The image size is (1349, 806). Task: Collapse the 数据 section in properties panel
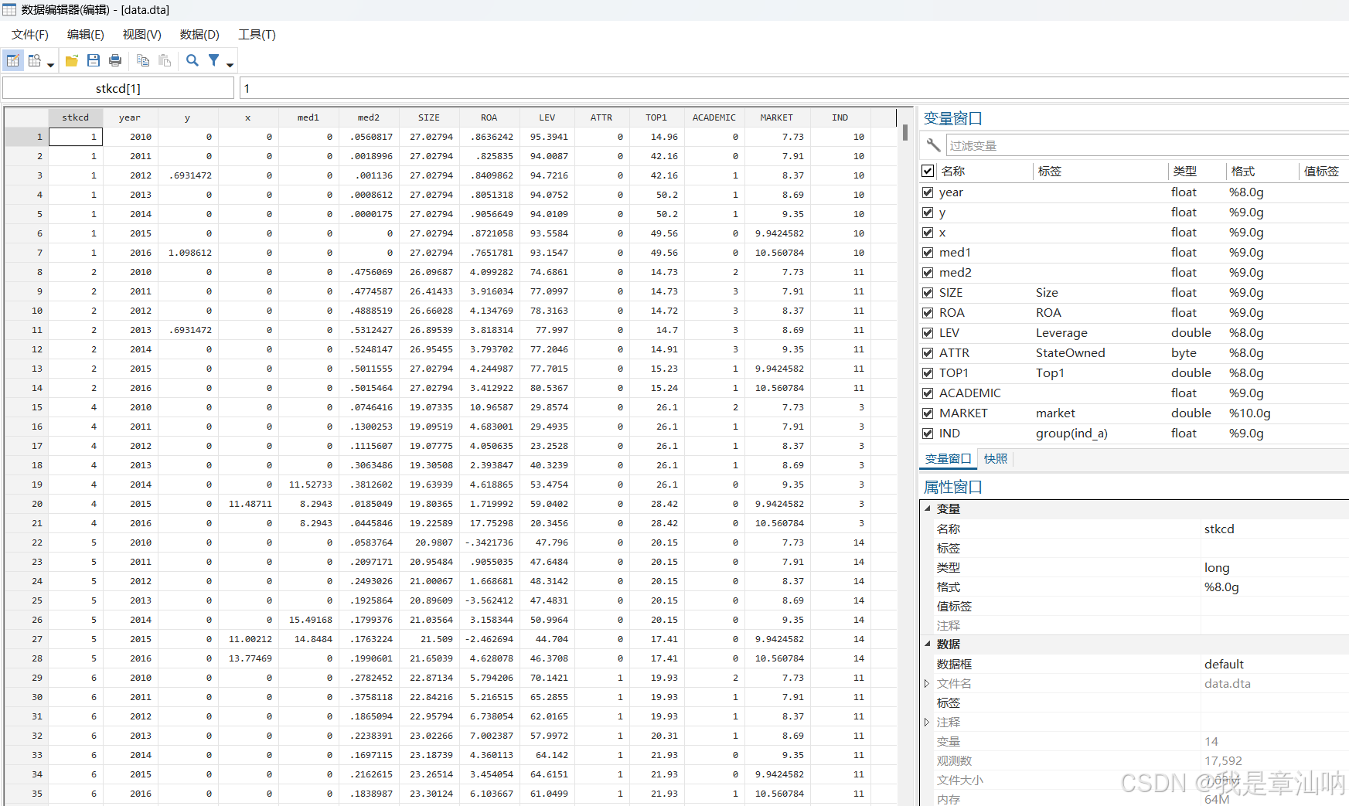pyautogui.click(x=928, y=644)
